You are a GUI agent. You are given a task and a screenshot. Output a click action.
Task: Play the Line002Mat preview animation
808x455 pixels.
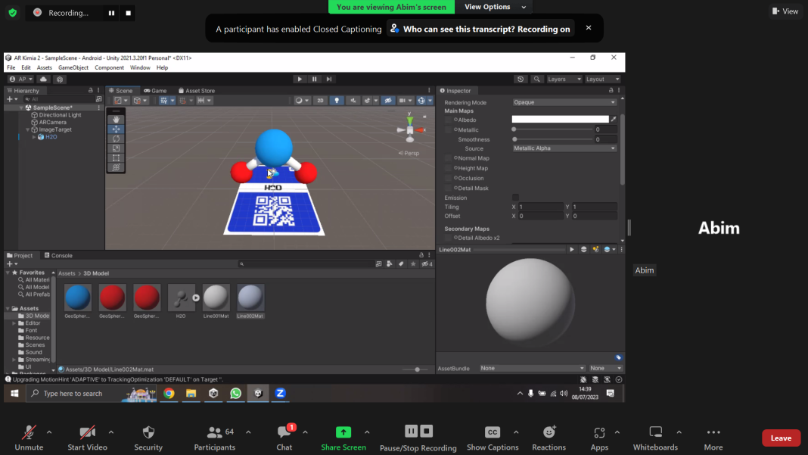571,249
